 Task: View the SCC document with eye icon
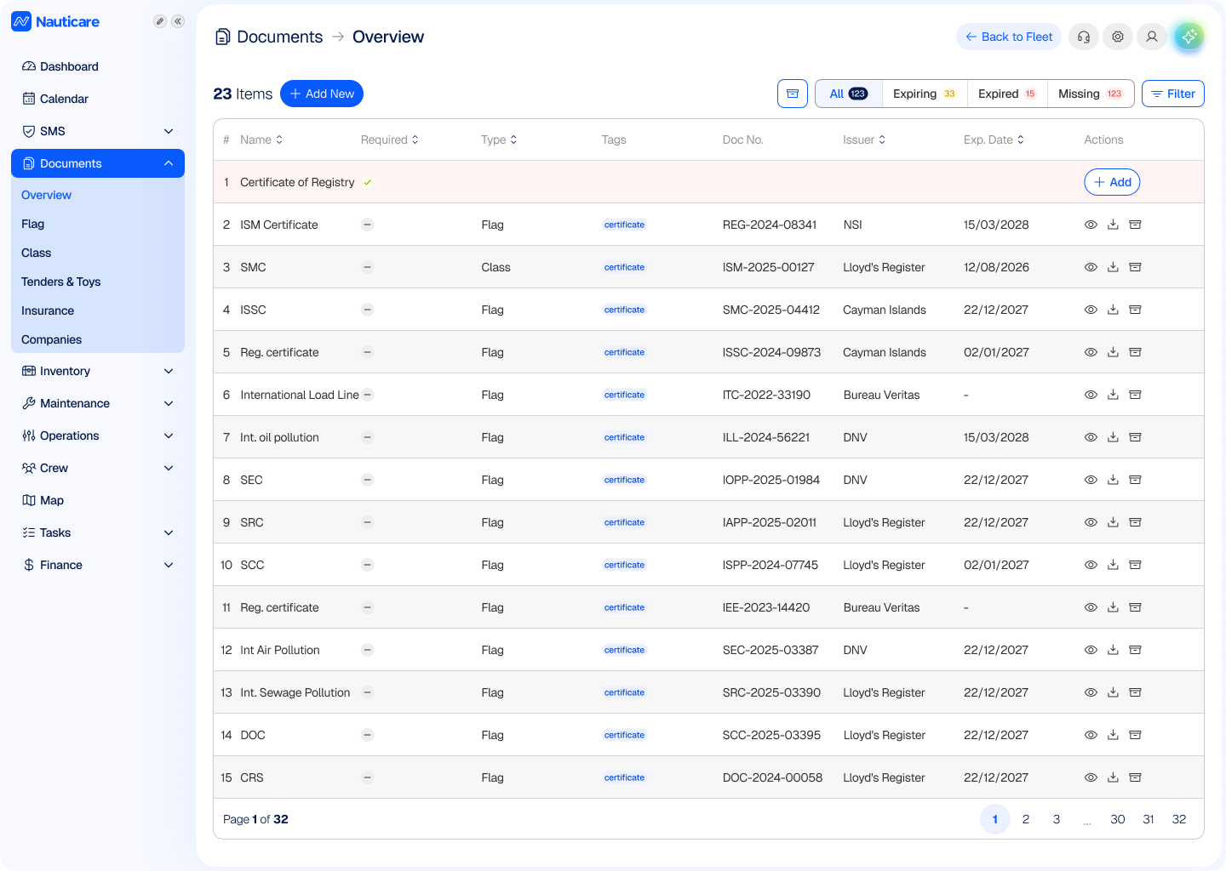click(x=1091, y=565)
